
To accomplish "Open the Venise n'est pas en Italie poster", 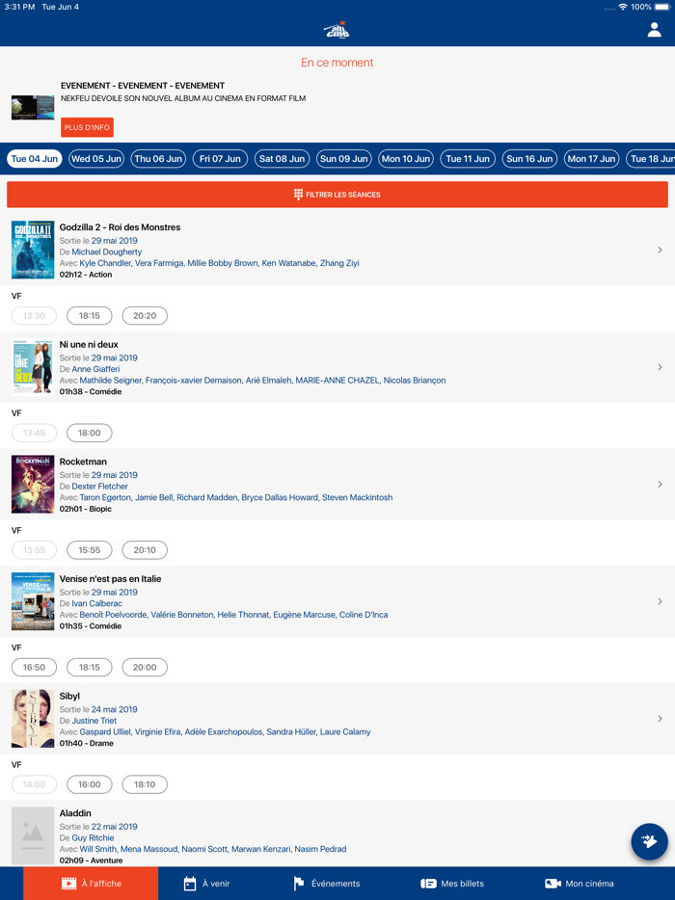I will point(33,601).
